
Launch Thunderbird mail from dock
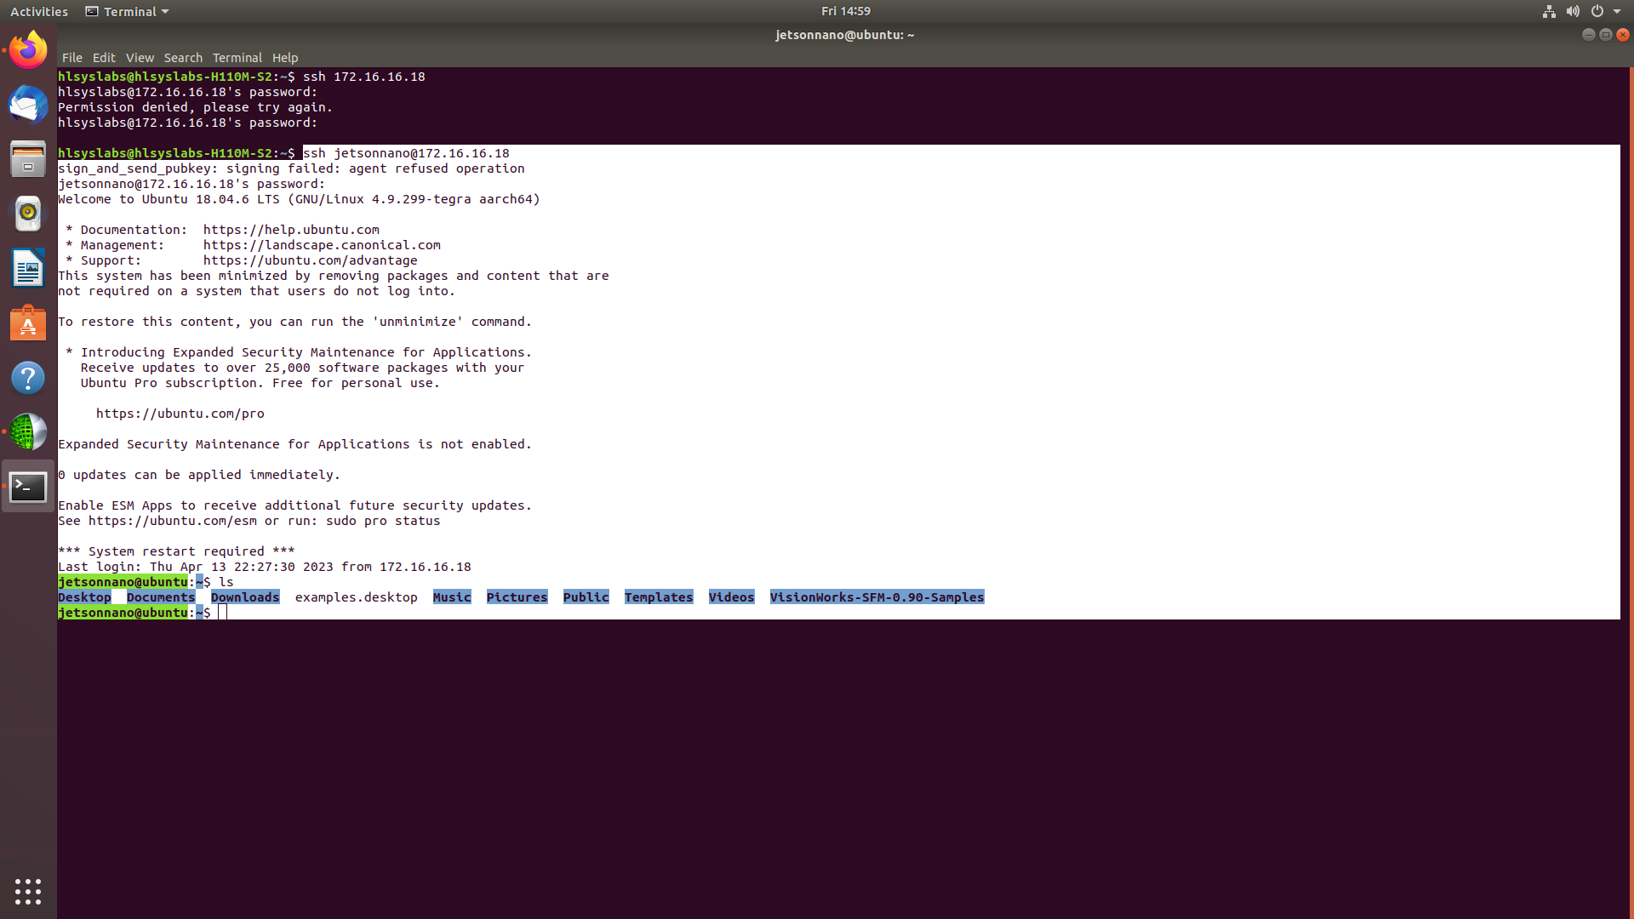[28, 105]
